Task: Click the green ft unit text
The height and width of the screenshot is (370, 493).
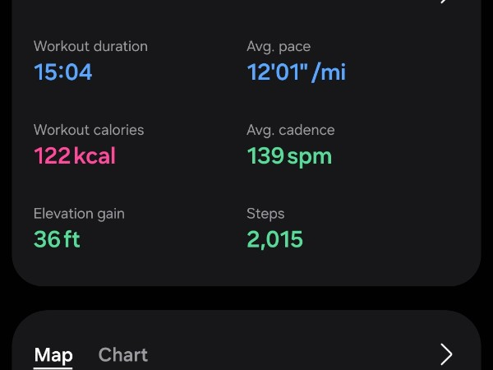Action: (x=72, y=239)
